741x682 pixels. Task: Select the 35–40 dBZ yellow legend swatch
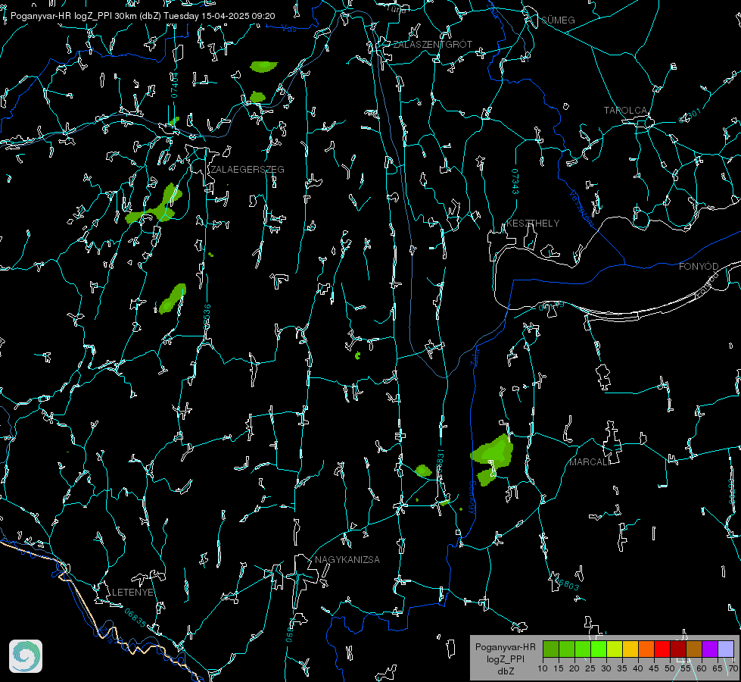[x=630, y=649]
